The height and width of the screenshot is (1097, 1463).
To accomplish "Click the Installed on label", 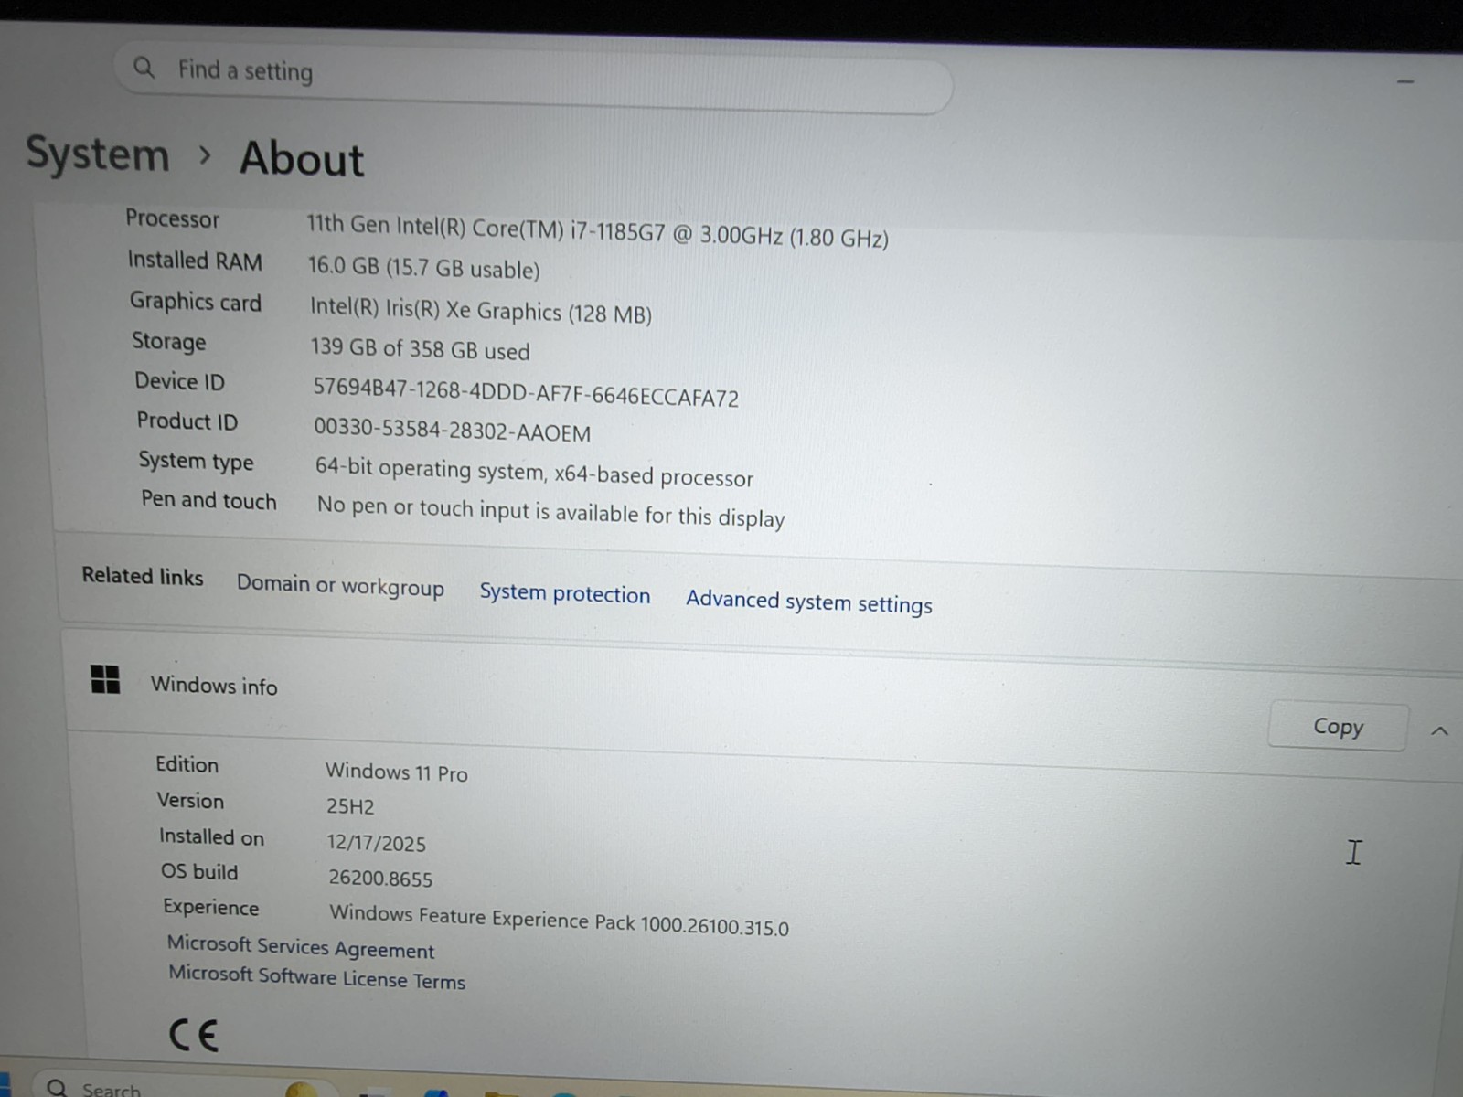I will pos(211,836).
